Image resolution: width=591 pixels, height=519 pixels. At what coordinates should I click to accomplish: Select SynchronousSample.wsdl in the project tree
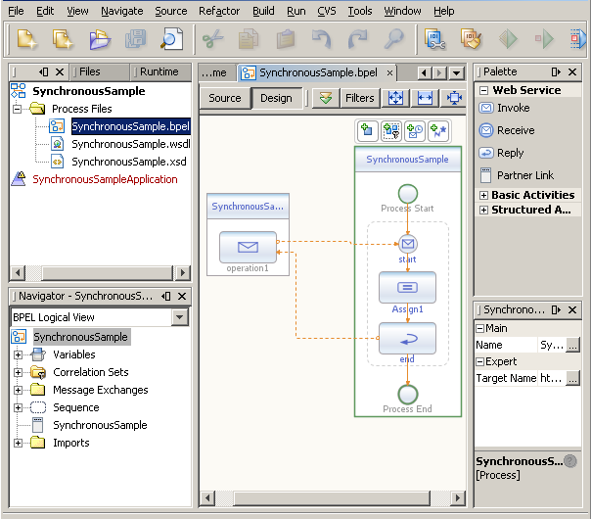coord(130,144)
